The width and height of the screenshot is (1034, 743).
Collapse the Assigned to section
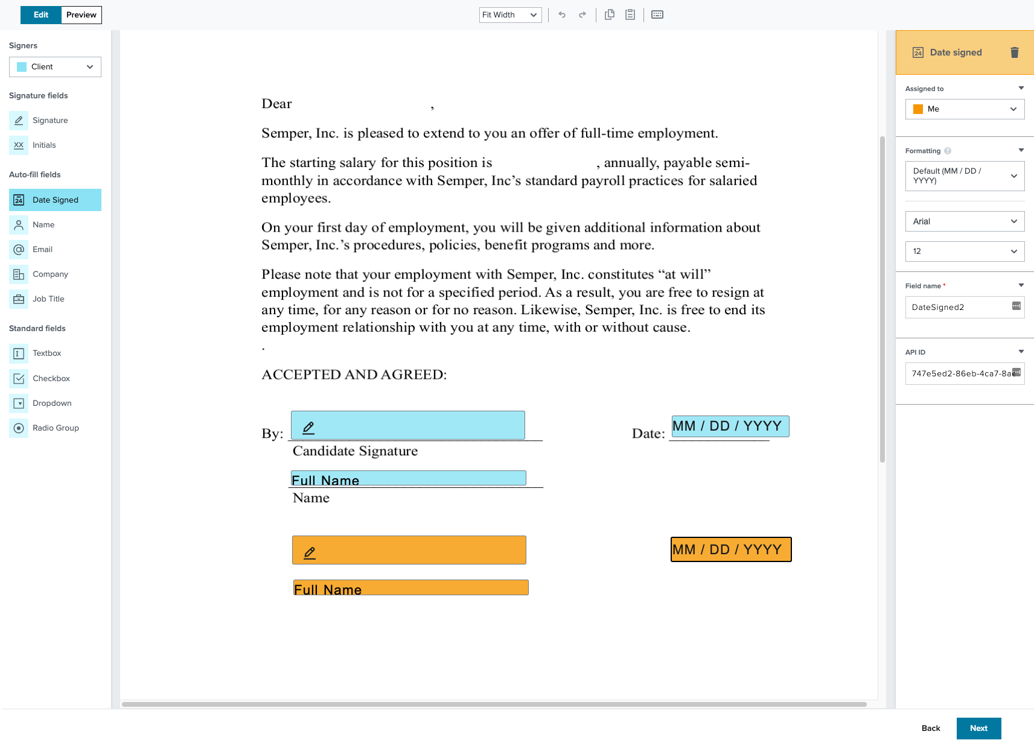tap(1021, 87)
